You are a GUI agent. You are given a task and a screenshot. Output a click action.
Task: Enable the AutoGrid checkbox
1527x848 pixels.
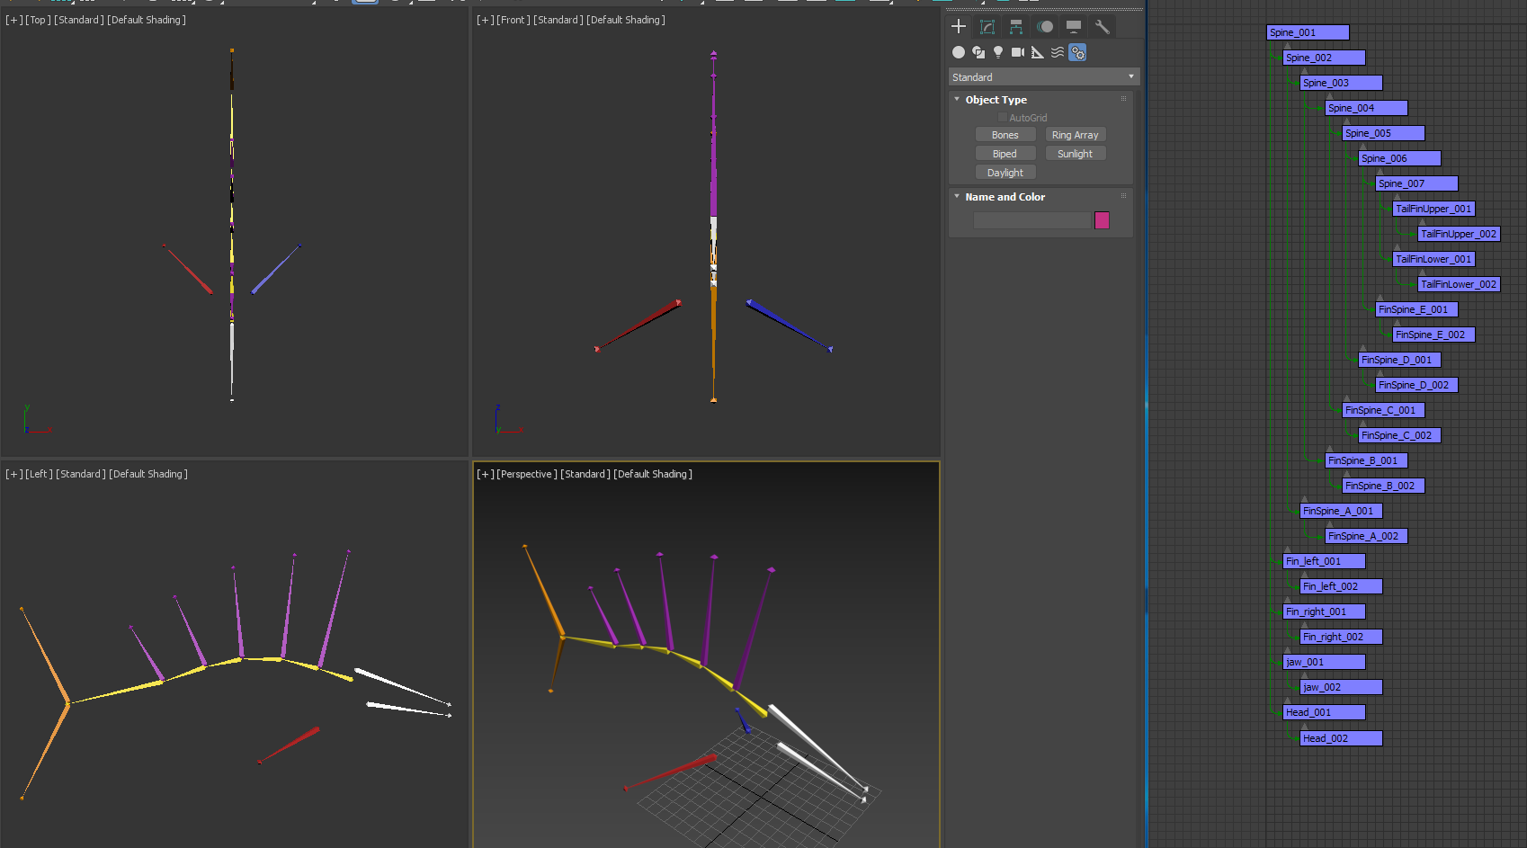click(x=1002, y=117)
